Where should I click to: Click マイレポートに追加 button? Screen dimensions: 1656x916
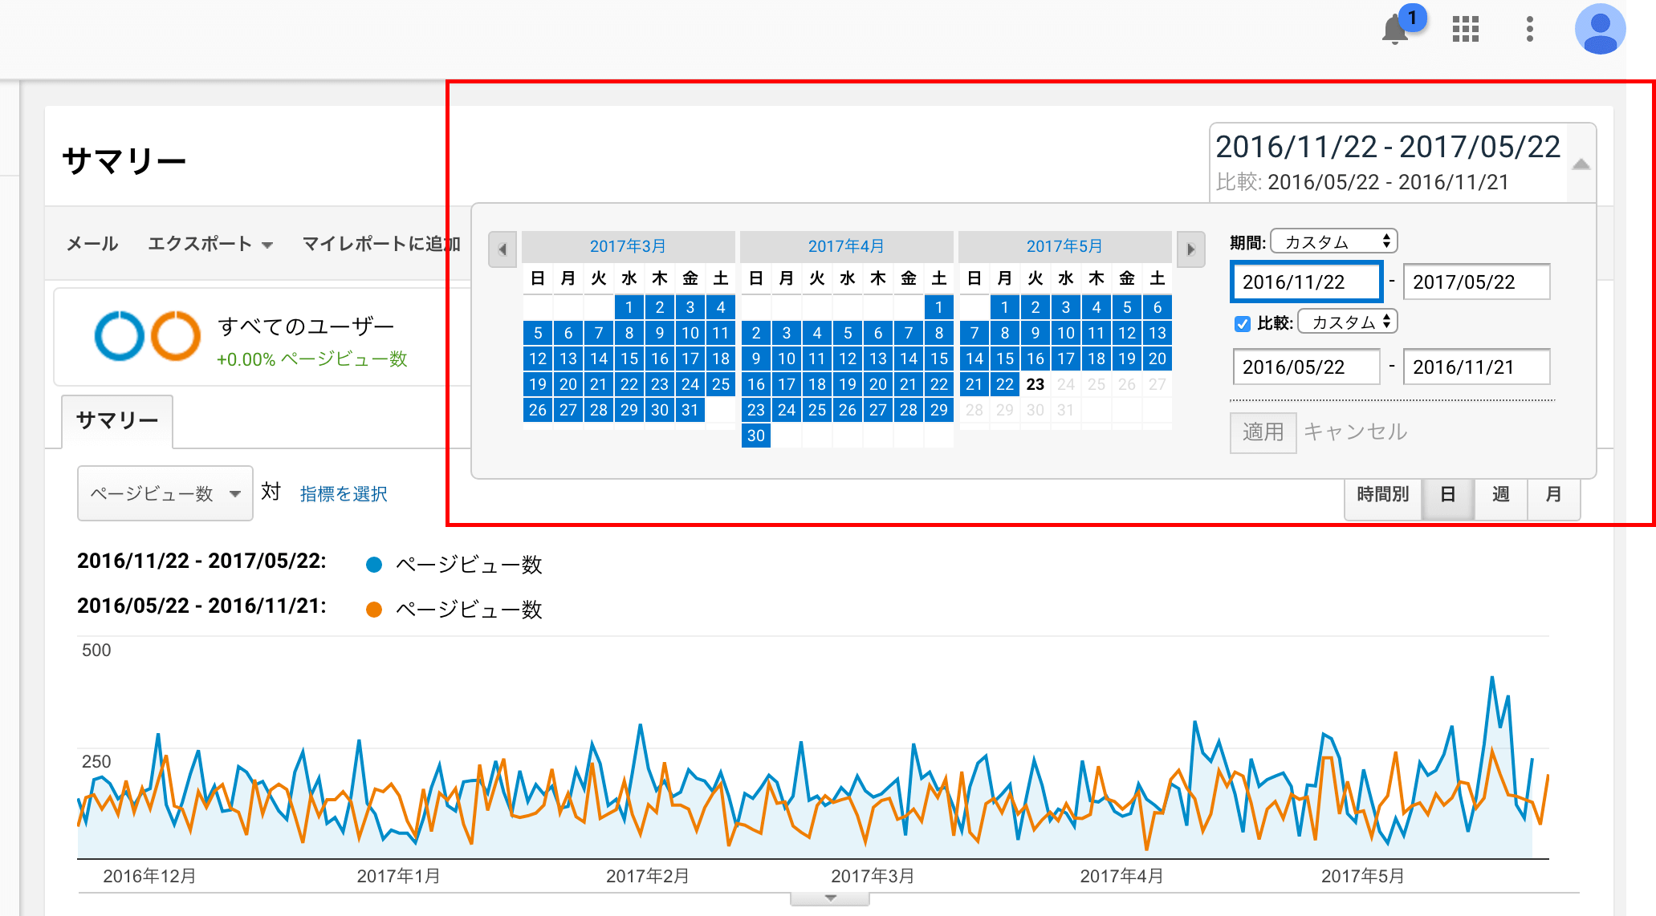(x=381, y=244)
